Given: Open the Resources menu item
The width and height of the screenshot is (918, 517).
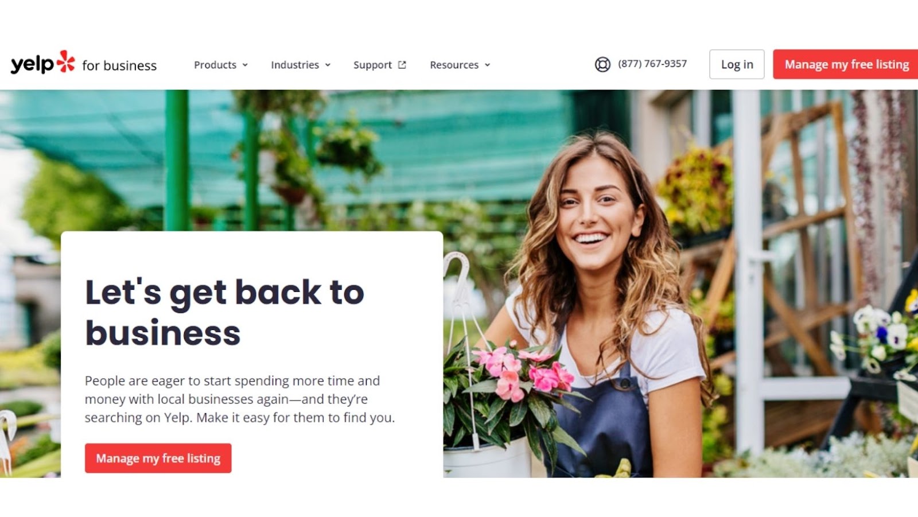Looking at the screenshot, I should pos(454,65).
